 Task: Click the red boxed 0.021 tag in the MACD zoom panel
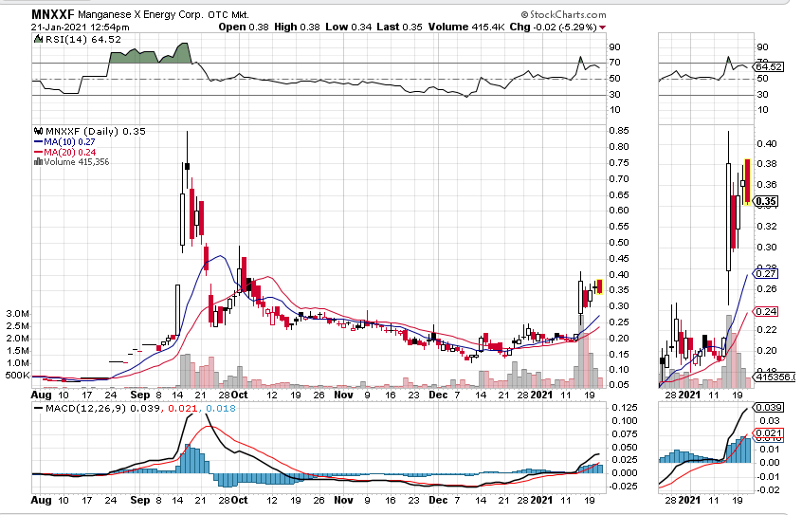click(769, 433)
